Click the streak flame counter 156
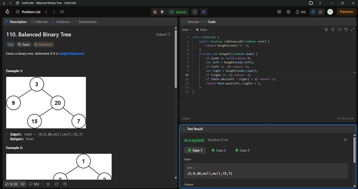The image size is (358, 189). [300, 12]
